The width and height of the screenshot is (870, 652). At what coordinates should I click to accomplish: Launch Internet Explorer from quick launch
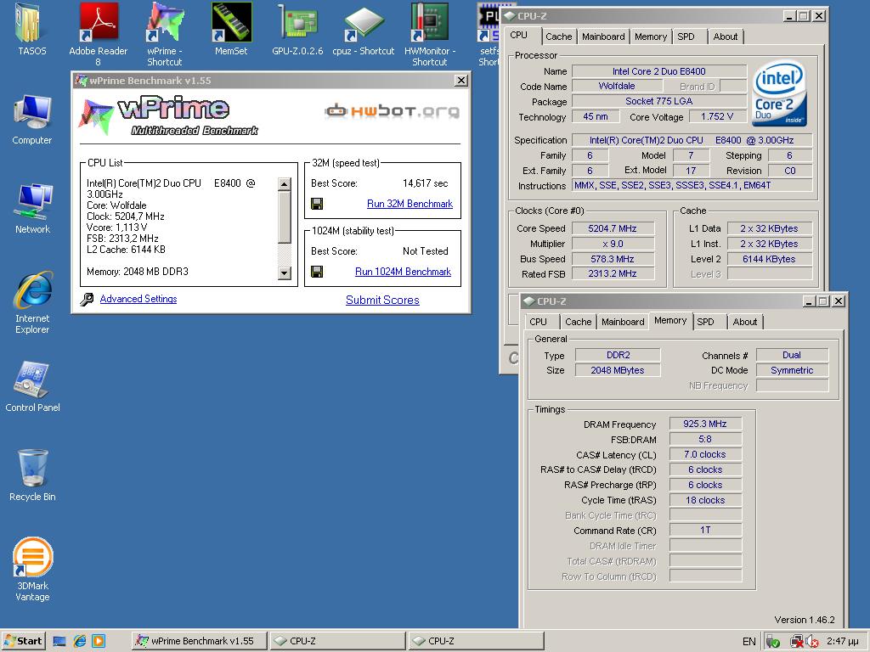[x=79, y=642]
